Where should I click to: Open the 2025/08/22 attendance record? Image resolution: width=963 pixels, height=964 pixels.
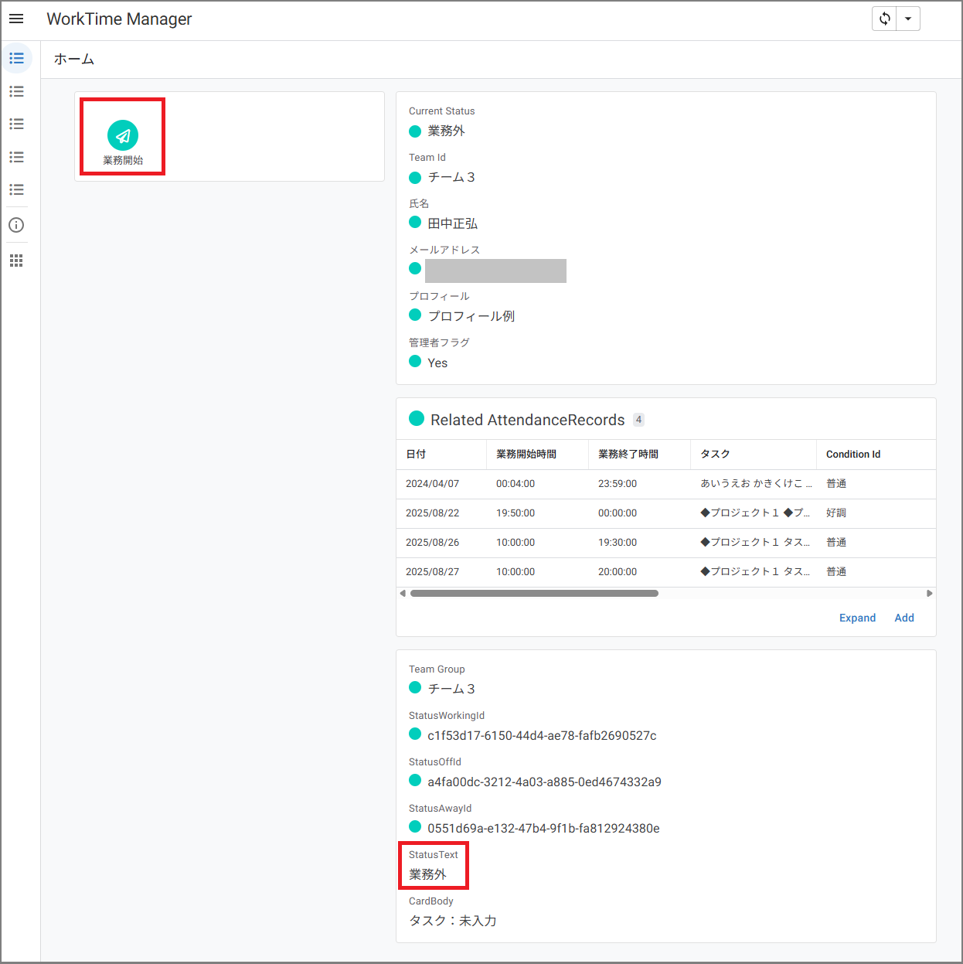point(665,513)
